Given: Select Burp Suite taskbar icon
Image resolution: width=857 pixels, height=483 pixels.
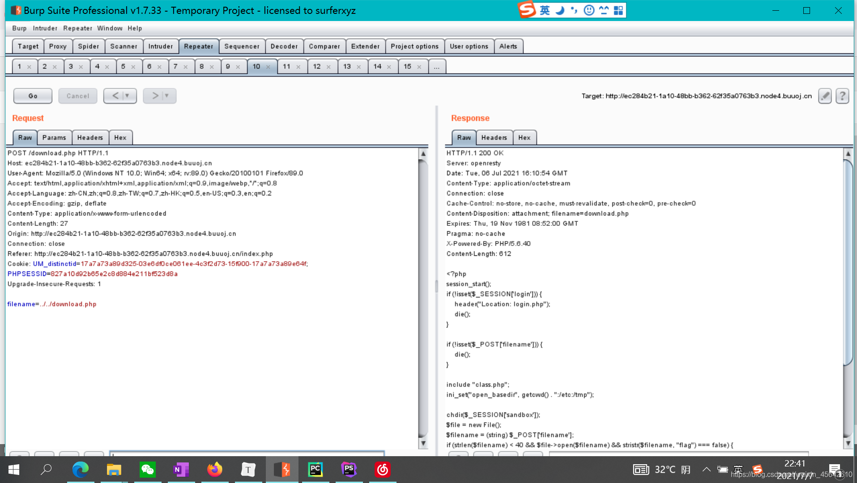Looking at the screenshot, I should 282,470.
